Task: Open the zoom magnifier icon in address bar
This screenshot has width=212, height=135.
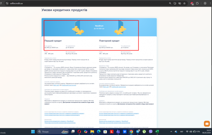Action: [x=170, y=3]
